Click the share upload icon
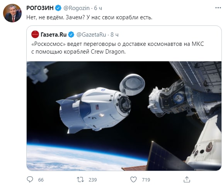The image size is (223, 185). click(187, 180)
